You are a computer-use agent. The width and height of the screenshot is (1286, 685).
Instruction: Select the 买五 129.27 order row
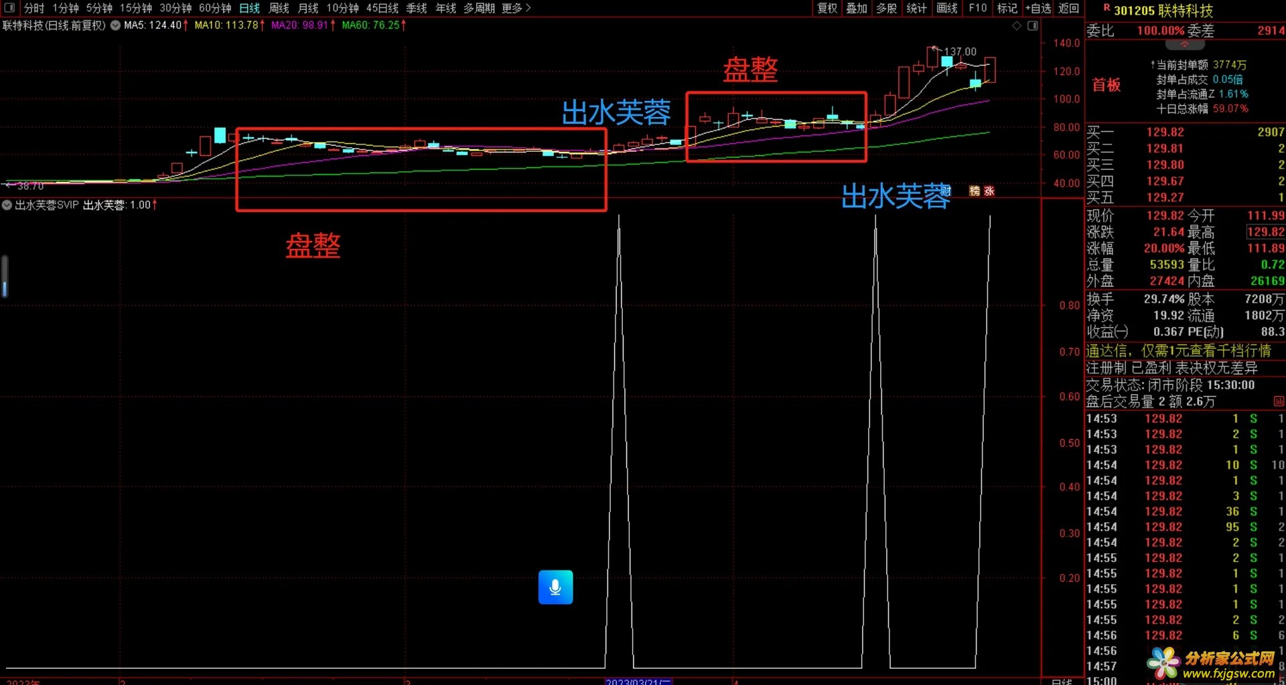pyautogui.click(x=1185, y=197)
